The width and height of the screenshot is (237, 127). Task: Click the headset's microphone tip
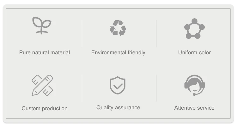194,94
